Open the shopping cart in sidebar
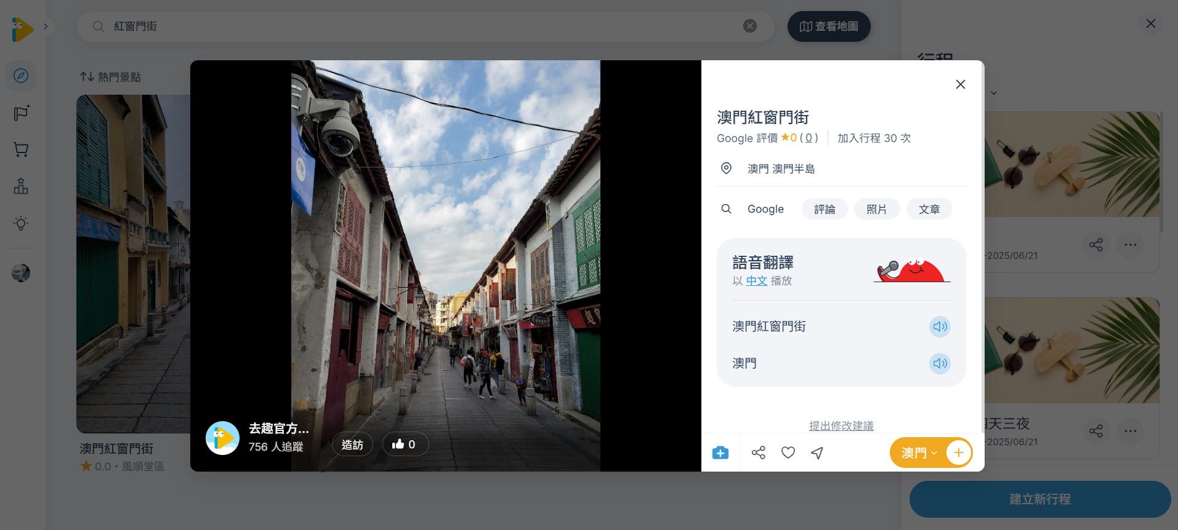 (x=21, y=149)
